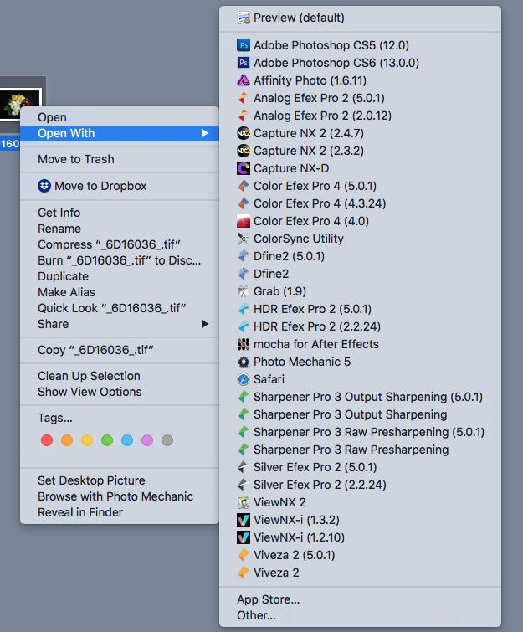Choose Duplicate

(120, 276)
